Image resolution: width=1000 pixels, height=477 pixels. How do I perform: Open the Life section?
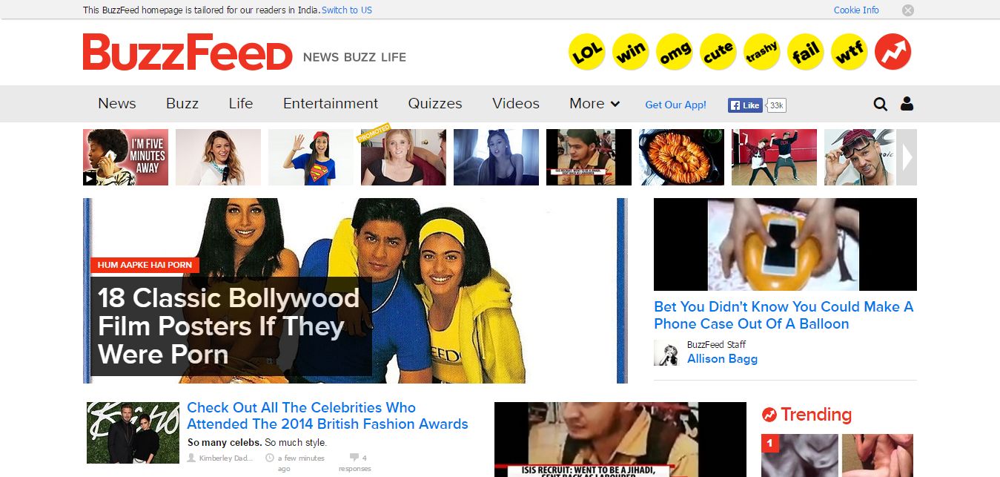pos(241,104)
